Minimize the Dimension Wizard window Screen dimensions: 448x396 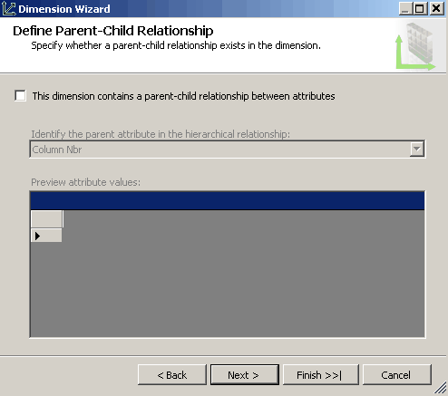405,8
